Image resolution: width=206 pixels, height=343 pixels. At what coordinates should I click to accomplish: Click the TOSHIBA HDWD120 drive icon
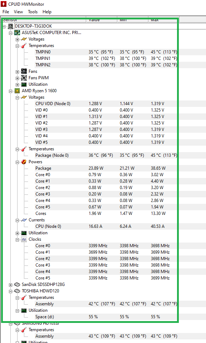[x=17, y=291]
